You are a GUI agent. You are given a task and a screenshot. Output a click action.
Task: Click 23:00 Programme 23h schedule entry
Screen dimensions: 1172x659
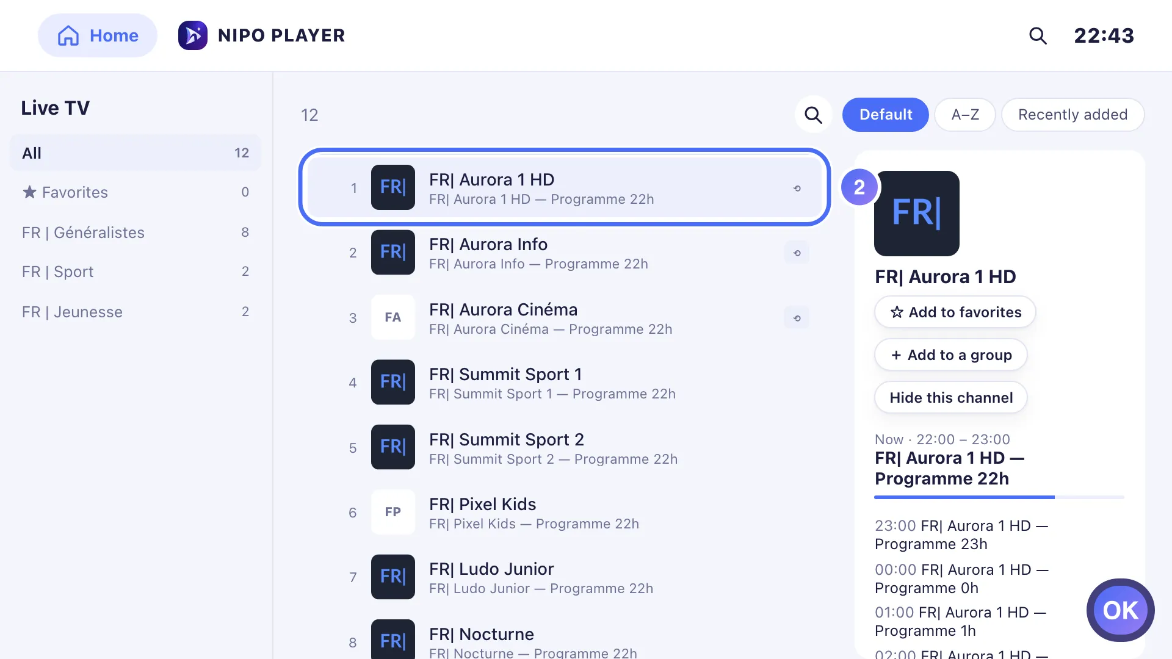[961, 535]
